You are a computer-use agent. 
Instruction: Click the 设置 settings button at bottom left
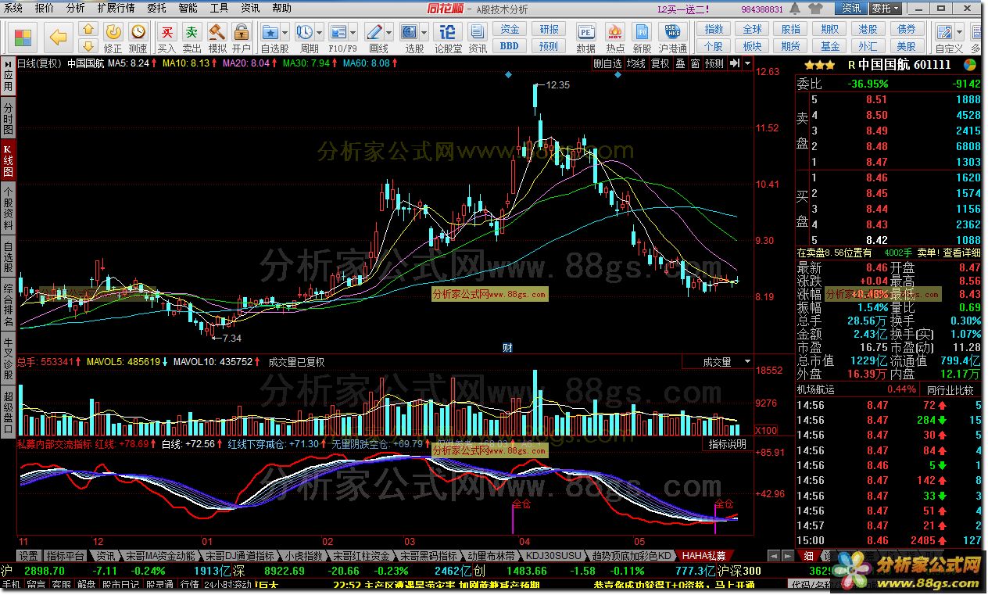coord(29,556)
